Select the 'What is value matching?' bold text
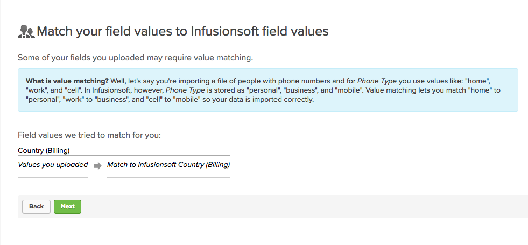Viewport: 528px width, 245px height. click(67, 81)
